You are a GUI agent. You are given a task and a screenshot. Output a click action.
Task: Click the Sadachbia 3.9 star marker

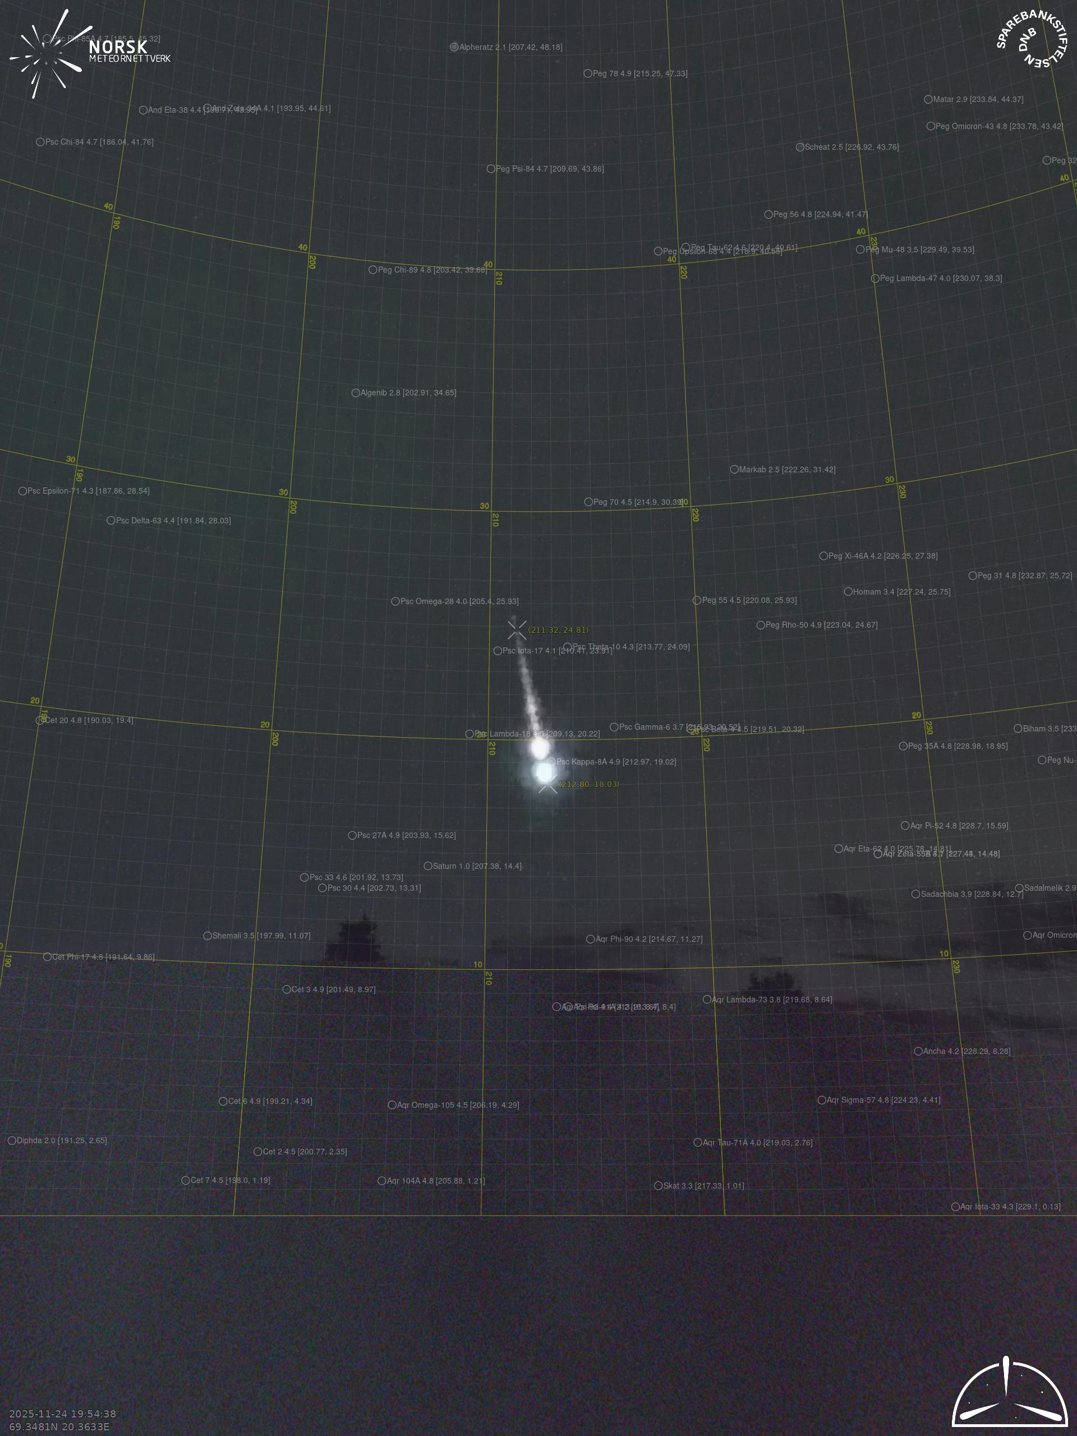[x=915, y=894]
